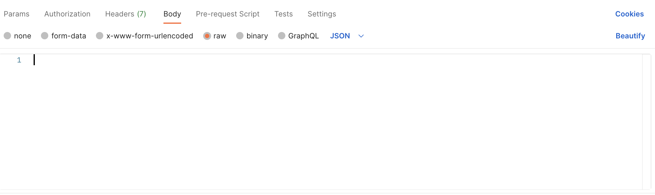This screenshot has height=195, width=655.
Task: Expand the chevron next to JSON
Action: coord(361,36)
